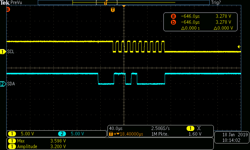Click the time 10:14:02
The width and height of the screenshot is (250, 150).
tap(231, 140)
